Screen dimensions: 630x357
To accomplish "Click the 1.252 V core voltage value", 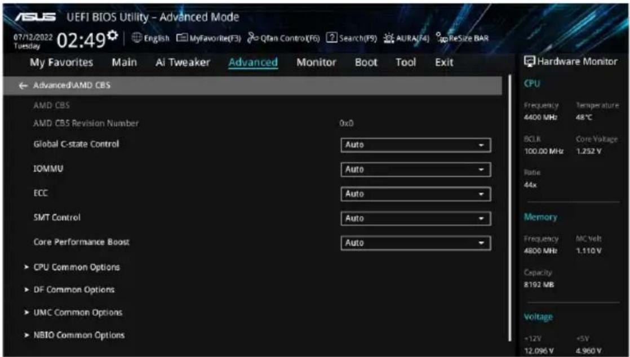I will click(x=589, y=151).
